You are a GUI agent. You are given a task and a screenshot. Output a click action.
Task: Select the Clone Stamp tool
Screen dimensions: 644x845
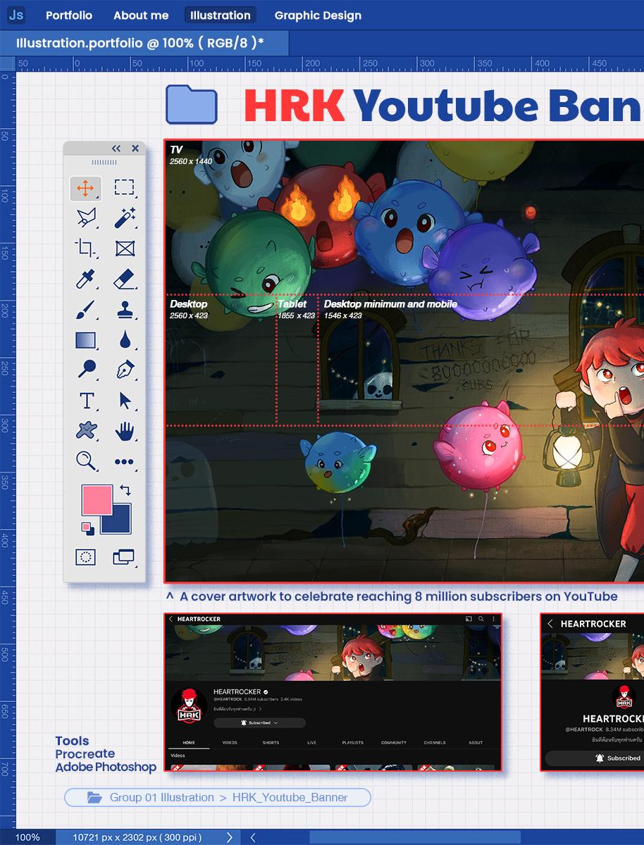tap(125, 310)
